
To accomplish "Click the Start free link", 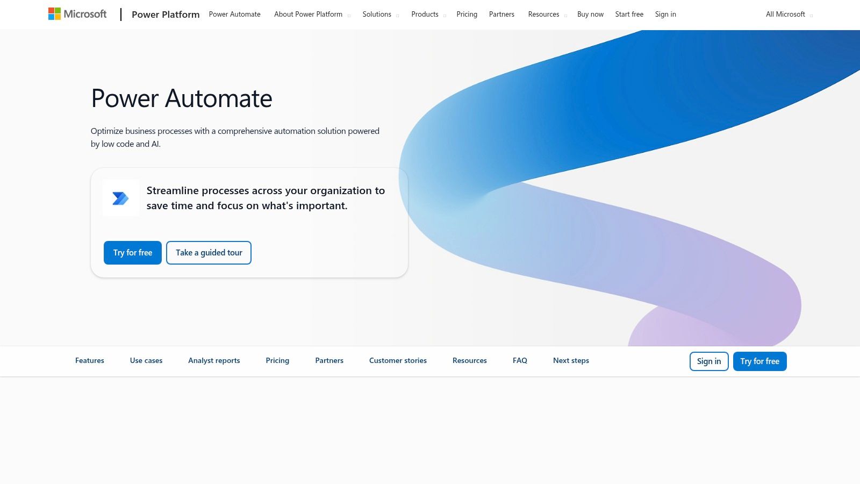I will point(629,15).
